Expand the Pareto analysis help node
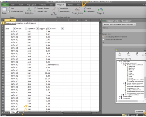Image resolution: width=146 pixels, height=117 pixels. [119, 98]
